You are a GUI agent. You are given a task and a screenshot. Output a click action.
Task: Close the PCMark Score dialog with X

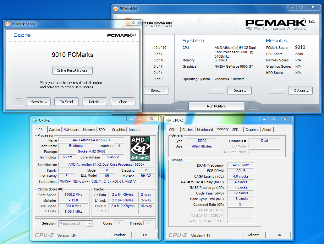click(134, 23)
